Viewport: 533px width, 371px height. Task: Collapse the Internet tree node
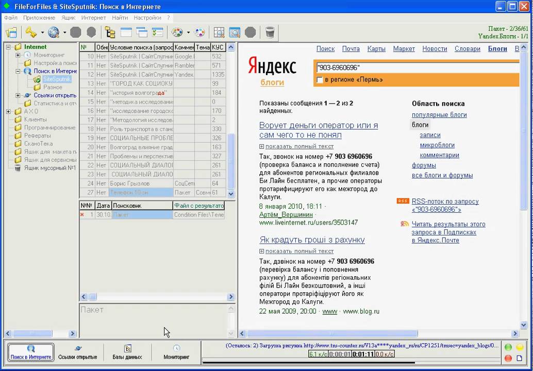(8, 47)
